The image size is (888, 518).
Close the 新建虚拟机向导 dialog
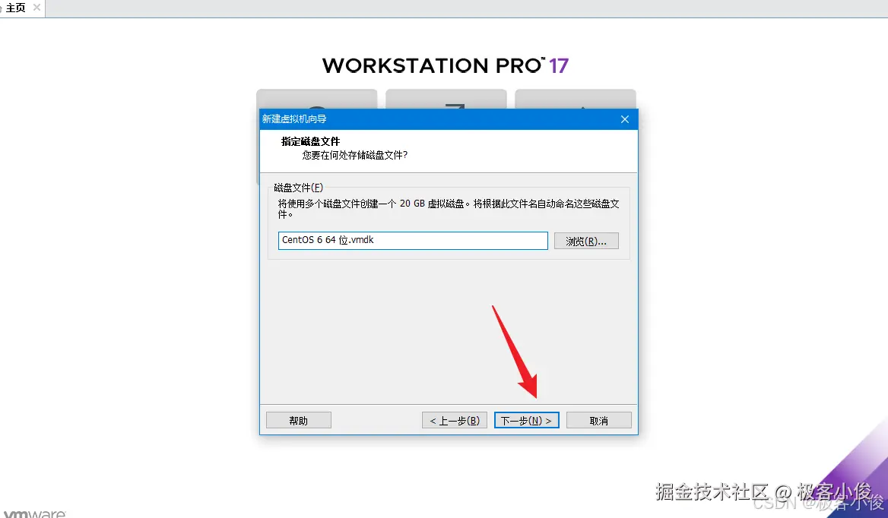pos(625,119)
